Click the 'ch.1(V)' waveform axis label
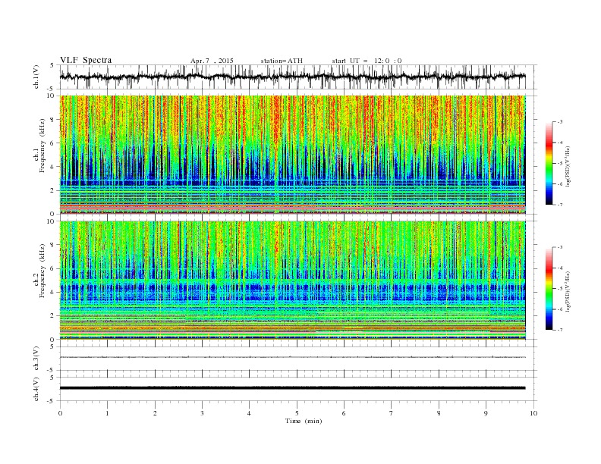 [36, 77]
